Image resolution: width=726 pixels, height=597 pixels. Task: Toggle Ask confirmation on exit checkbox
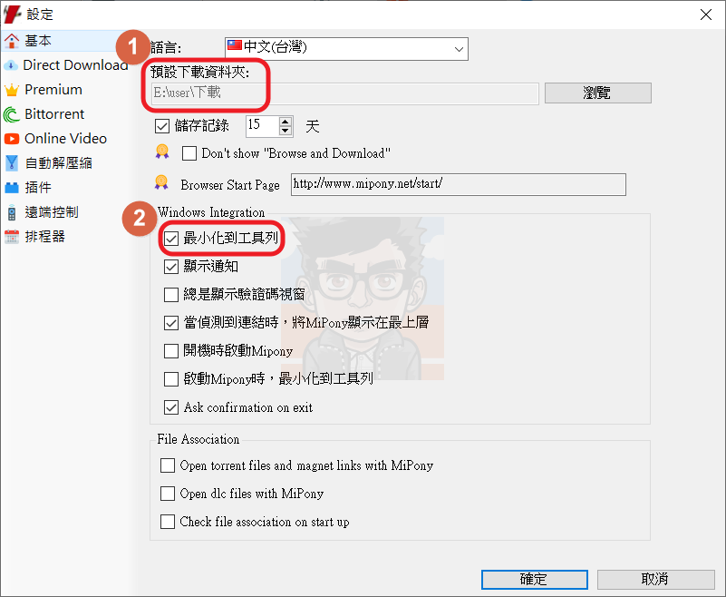point(171,407)
